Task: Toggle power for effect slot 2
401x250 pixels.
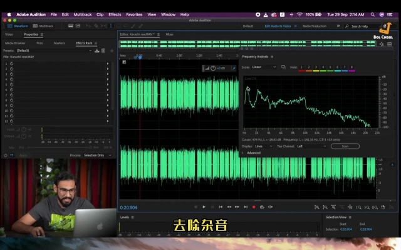Action: [11, 69]
